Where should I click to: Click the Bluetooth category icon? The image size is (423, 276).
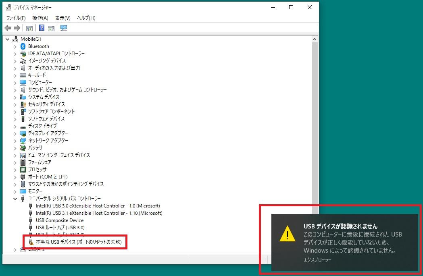pos(23,46)
